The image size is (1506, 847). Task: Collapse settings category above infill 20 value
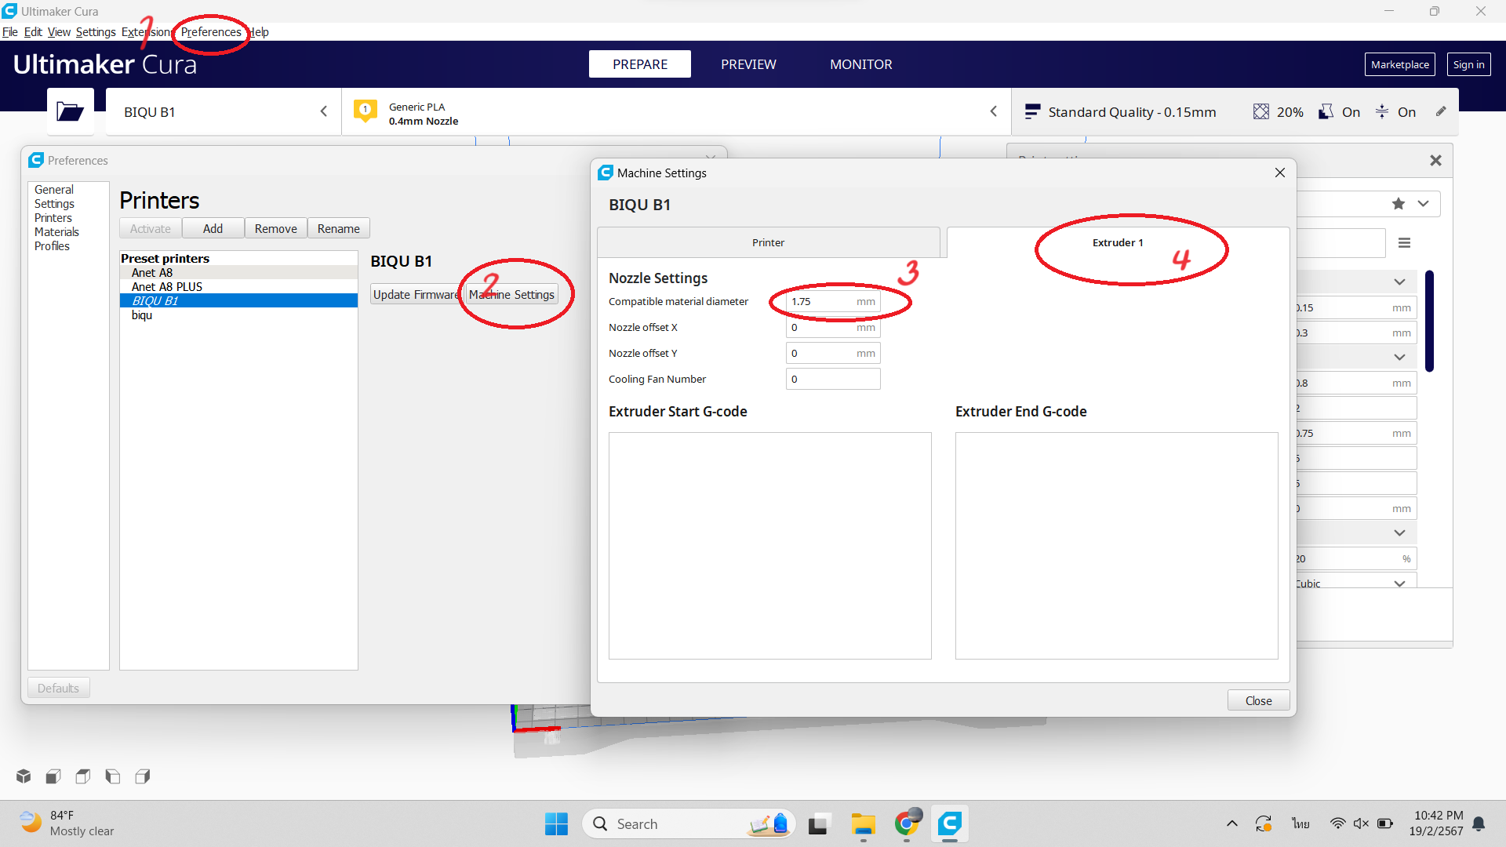coord(1399,533)
